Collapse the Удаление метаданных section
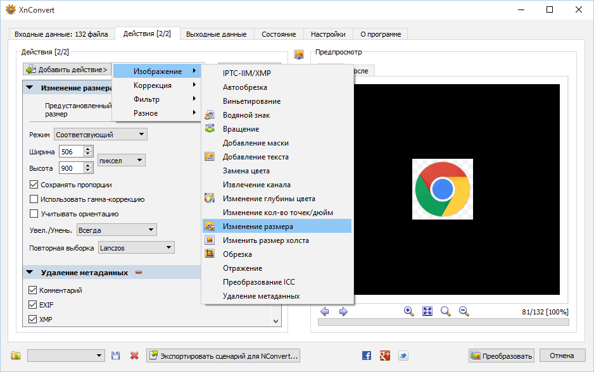594x372 pixels. pos(30,273)
